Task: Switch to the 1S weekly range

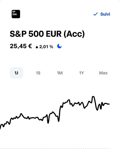Action: (38, 73)
